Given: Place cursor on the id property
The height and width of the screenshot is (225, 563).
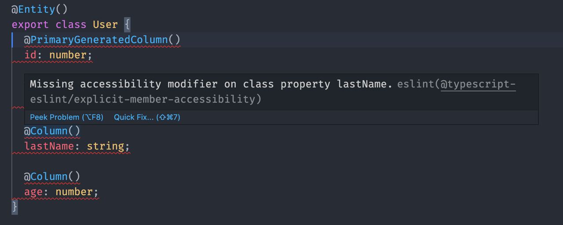Looking at the screenshot, I should point(30,55).
